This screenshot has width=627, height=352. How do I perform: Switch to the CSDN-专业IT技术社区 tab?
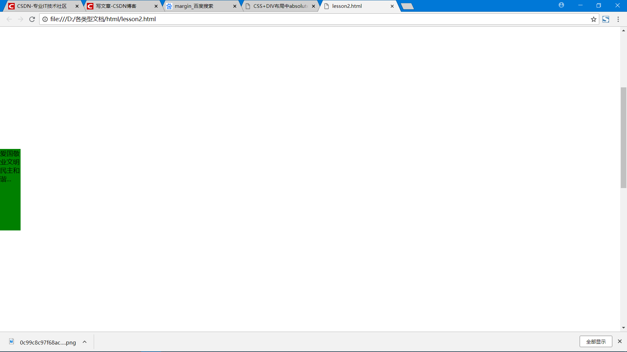(x=42, y=6)
